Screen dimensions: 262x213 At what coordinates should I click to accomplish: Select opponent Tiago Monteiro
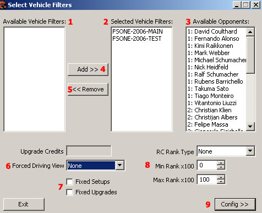pos(210,96)
